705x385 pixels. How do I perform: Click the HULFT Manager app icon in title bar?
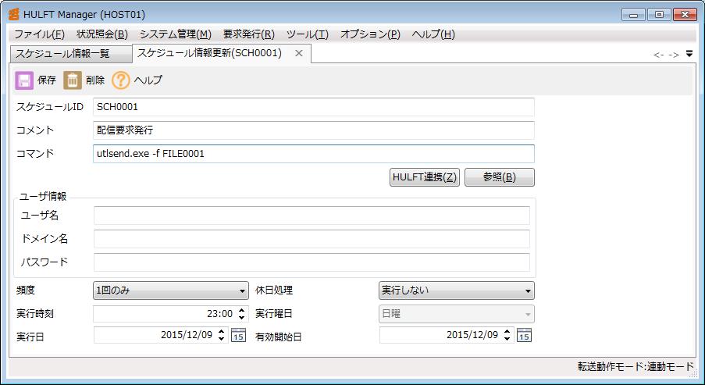(x=14, y=14)
